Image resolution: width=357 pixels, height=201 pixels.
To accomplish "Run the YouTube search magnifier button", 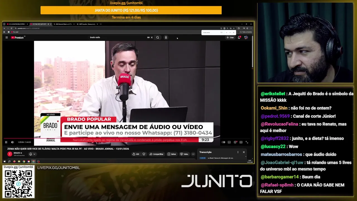I will click(158, 37).
